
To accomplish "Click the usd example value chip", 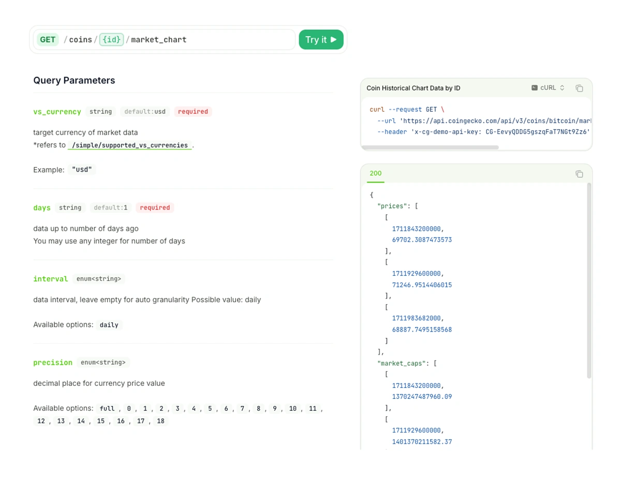I will pos(81,169).
